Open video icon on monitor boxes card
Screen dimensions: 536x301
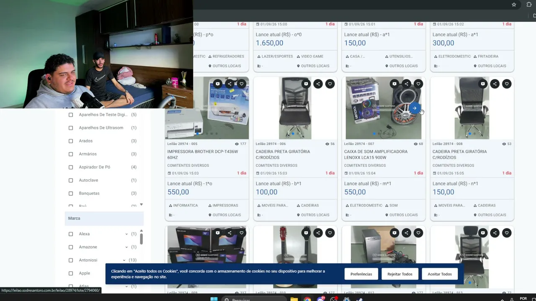(x=217, y=233)
